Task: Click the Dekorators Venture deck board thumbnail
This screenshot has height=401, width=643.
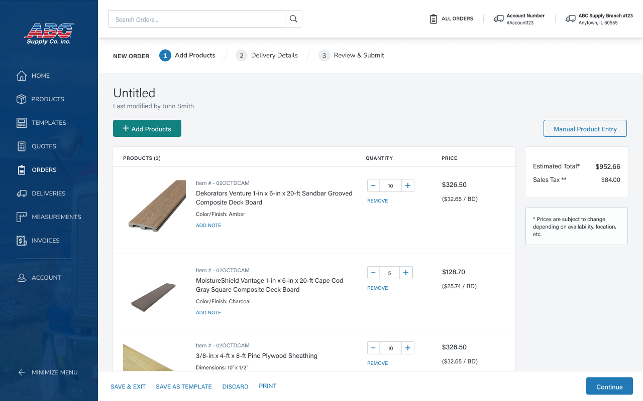Action: (157, 206)
